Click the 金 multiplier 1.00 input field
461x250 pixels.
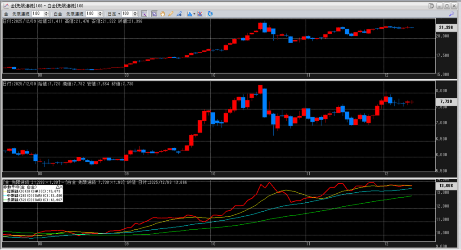click(x=38, y=14)
